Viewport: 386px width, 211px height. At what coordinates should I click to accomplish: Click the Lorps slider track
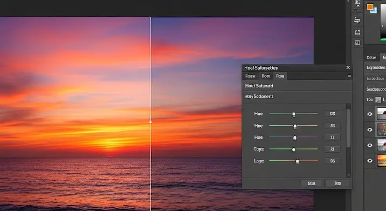[x=293, y=161]
